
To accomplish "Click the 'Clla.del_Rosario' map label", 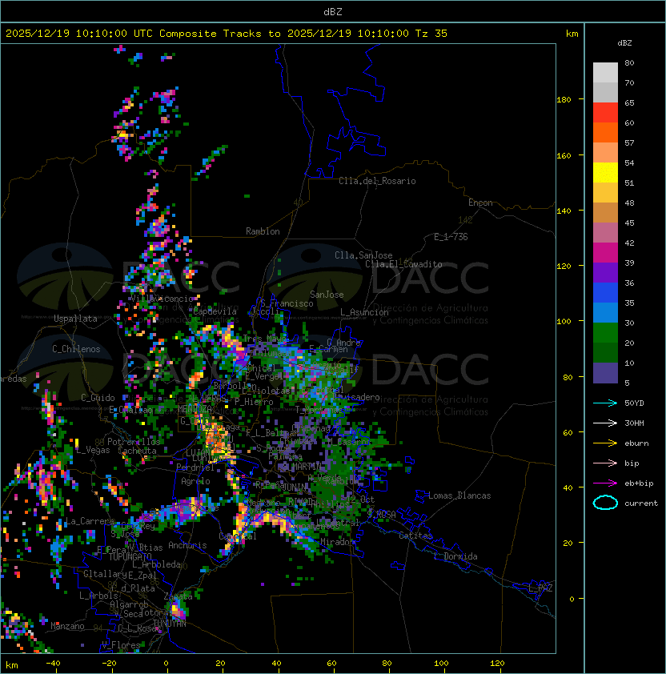I will tap(377, 181).
